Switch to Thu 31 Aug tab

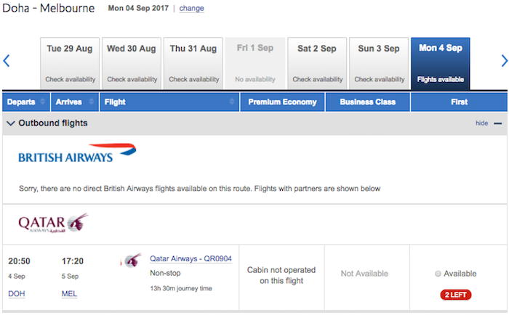tap(193, 63)
